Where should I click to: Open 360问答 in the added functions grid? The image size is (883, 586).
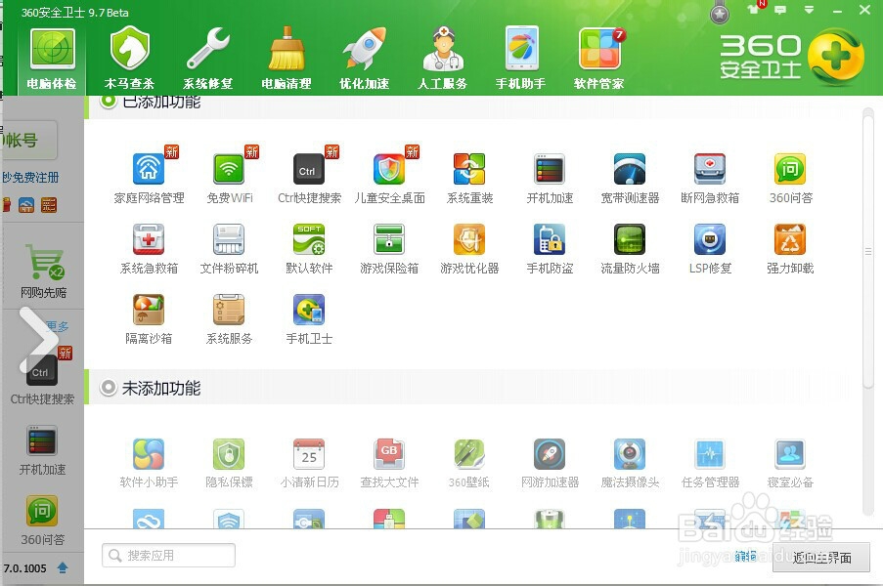790,179
